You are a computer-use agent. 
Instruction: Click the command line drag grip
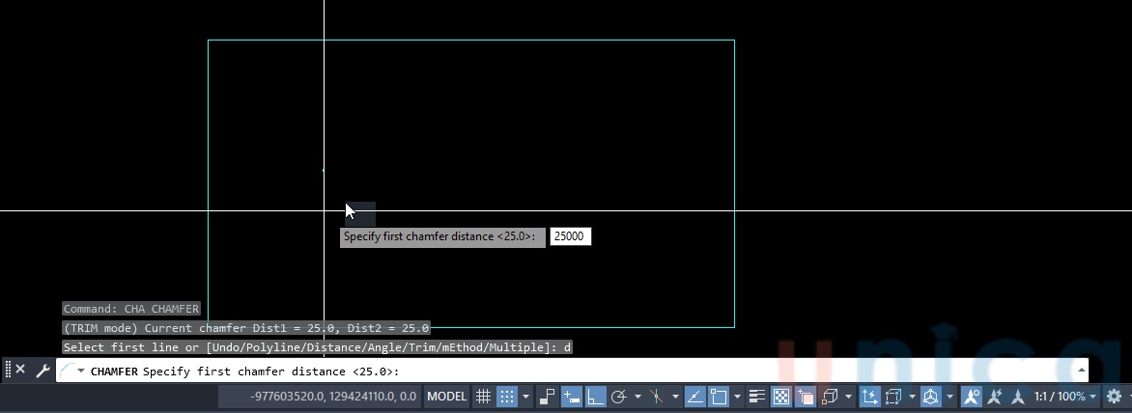8,370
